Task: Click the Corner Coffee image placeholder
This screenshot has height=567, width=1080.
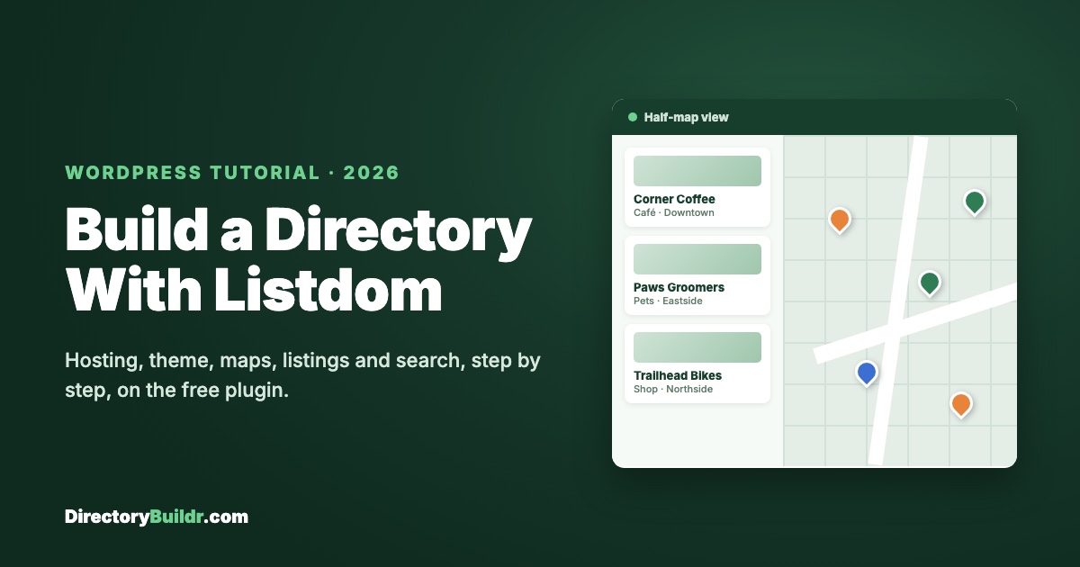Action: click(x=697, y=171)
